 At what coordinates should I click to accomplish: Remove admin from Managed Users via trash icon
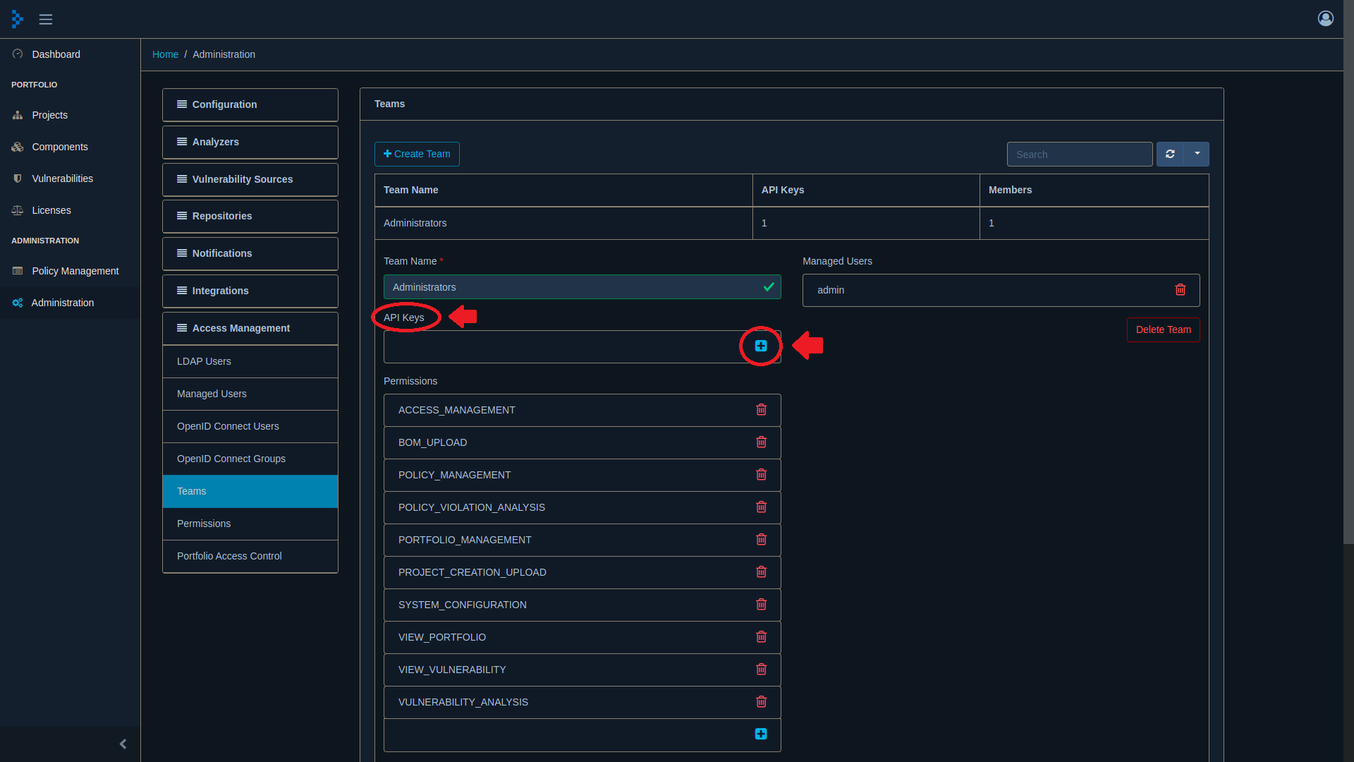click(1181, 289)
